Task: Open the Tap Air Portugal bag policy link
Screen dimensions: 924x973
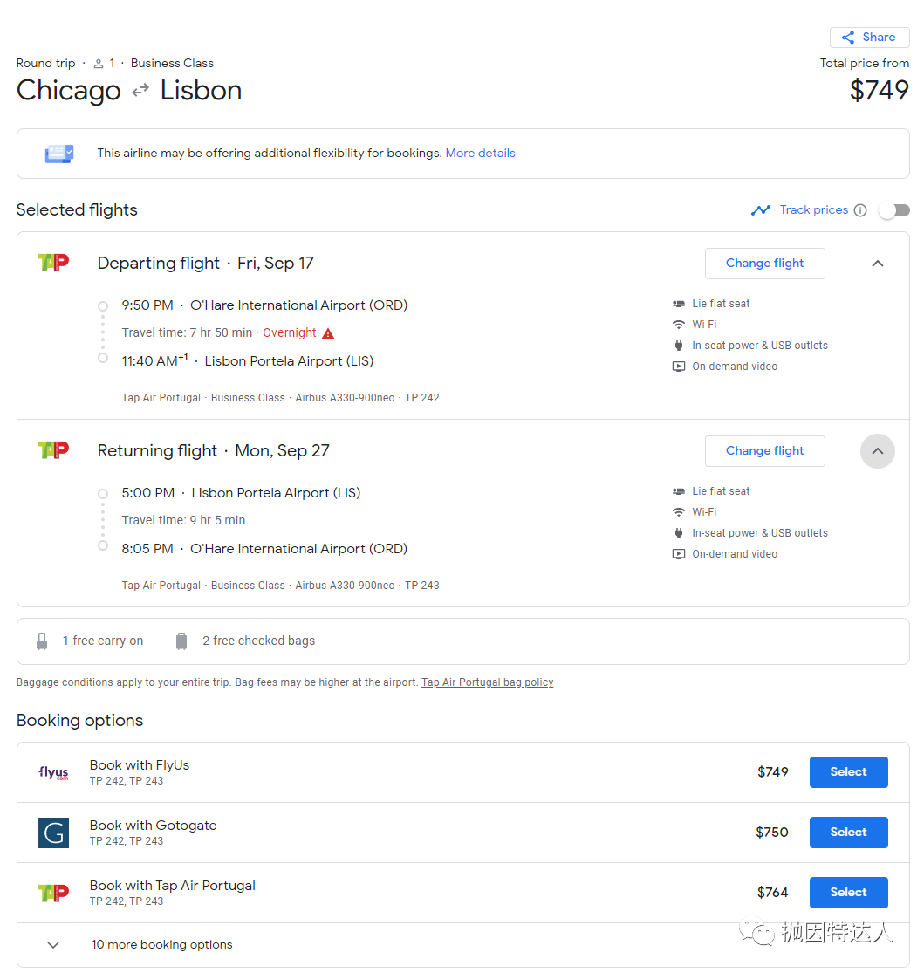Action: pos(487,682)
